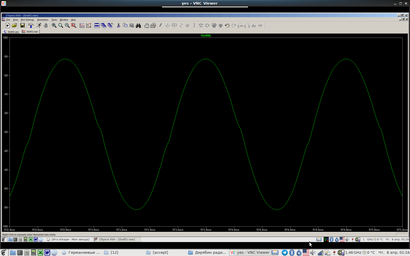Image resolution: width=410 pixels, height=256 pixels.
Task: Open the Plot Settings menu
Action: [x=27, y=20]
